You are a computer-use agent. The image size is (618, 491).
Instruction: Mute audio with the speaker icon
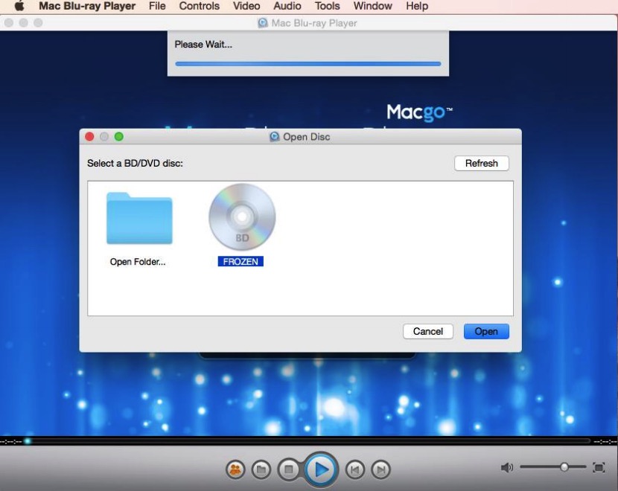pyautogui.click(x=507, y=467)
